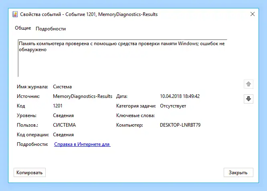Select Сведения value next to Уровень
This screenshot has width=267, height=191.
coord(63,115)
